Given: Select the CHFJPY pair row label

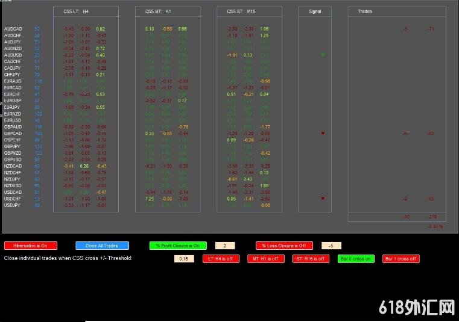Looking at the screenshot, I should (x=12, y=75).
